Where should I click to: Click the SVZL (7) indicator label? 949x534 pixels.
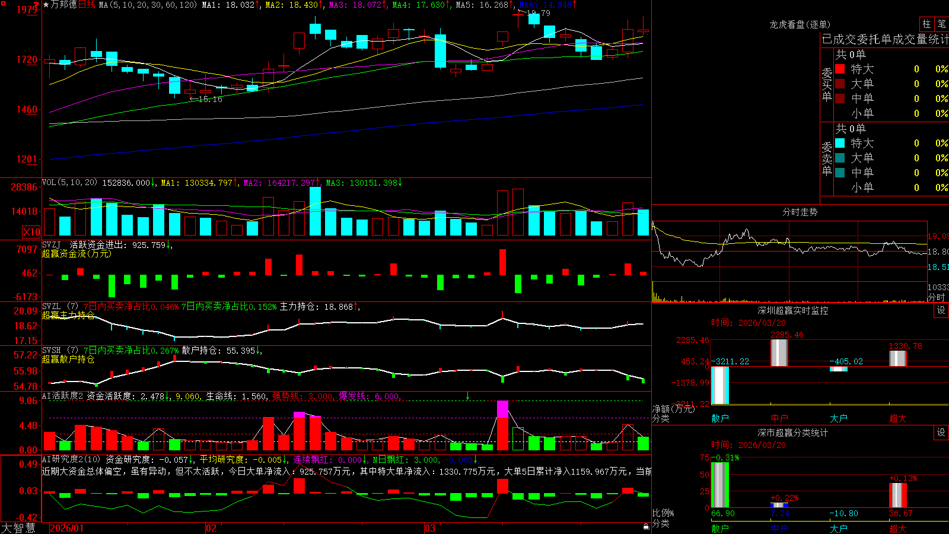[60, 307]
